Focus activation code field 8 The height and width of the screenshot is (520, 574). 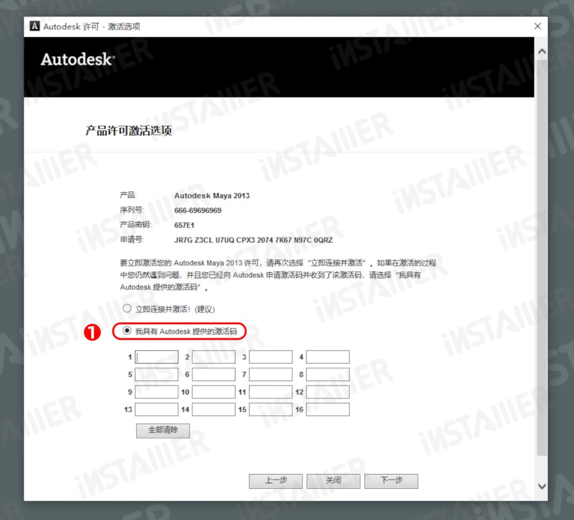[x=328, y=374]
